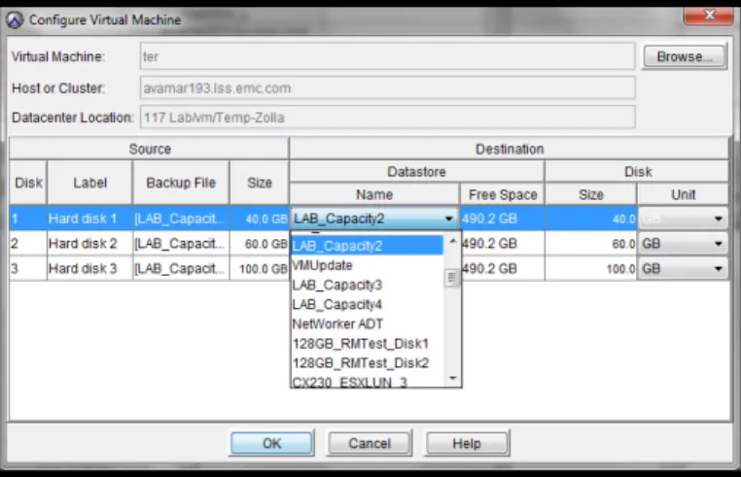
Task: Click the 40.0 GB source size cell
Action: pyautogui.click(x=259, y=219)
